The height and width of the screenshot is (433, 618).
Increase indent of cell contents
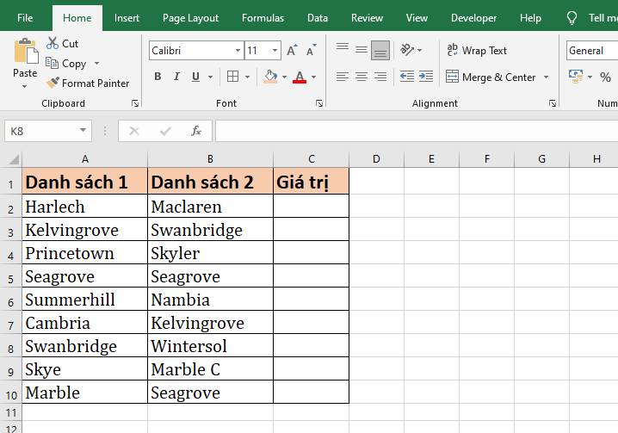click(x=426, y=77)
